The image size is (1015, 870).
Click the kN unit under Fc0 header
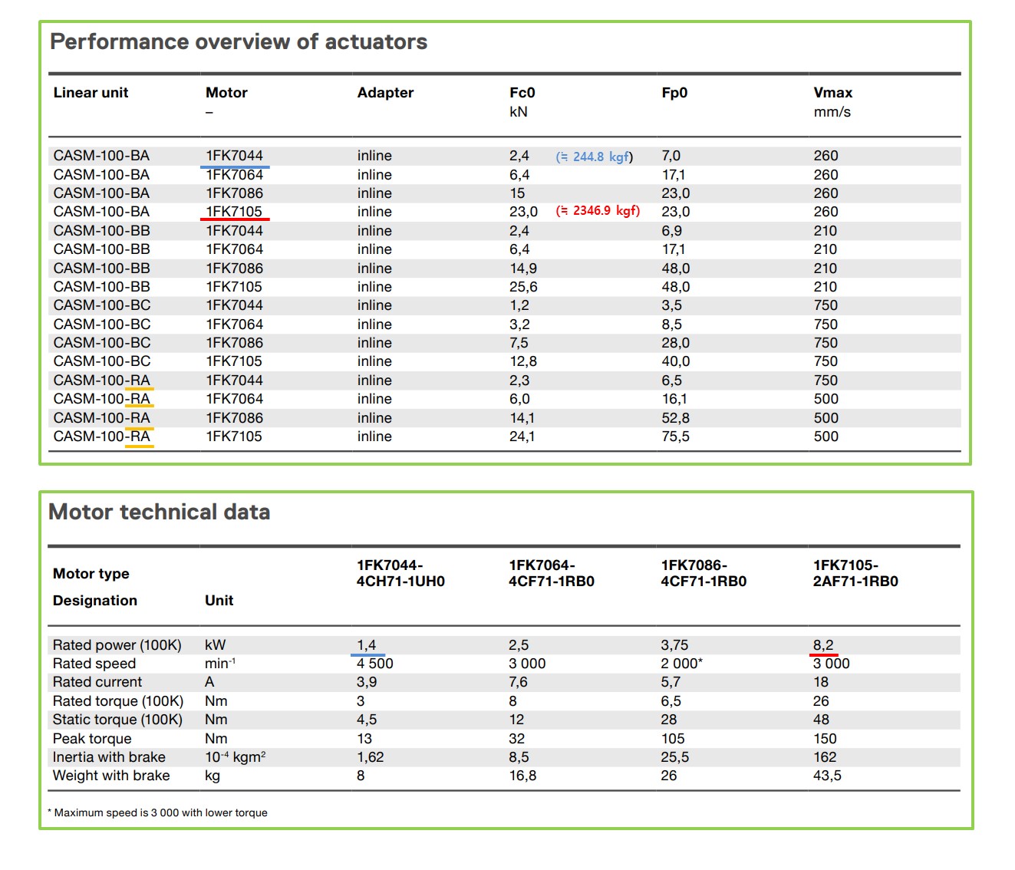click(x=519, y=112)
